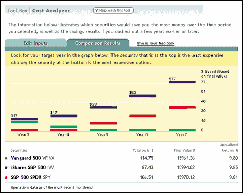Click annualized return 9.81
Screen dimensions: 243x193
[x=234, y=177]
